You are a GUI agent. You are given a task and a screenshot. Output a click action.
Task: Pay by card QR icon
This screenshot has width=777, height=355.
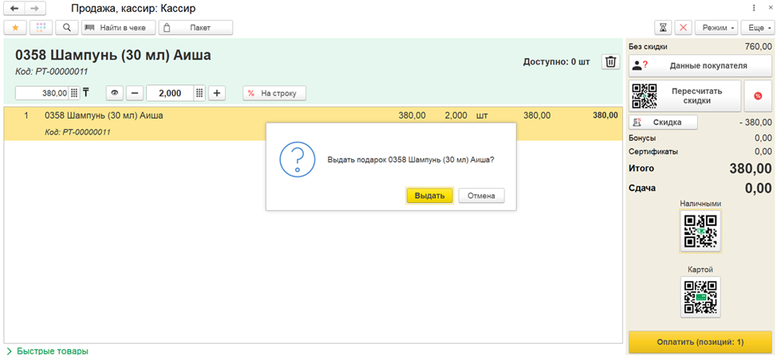700,297
